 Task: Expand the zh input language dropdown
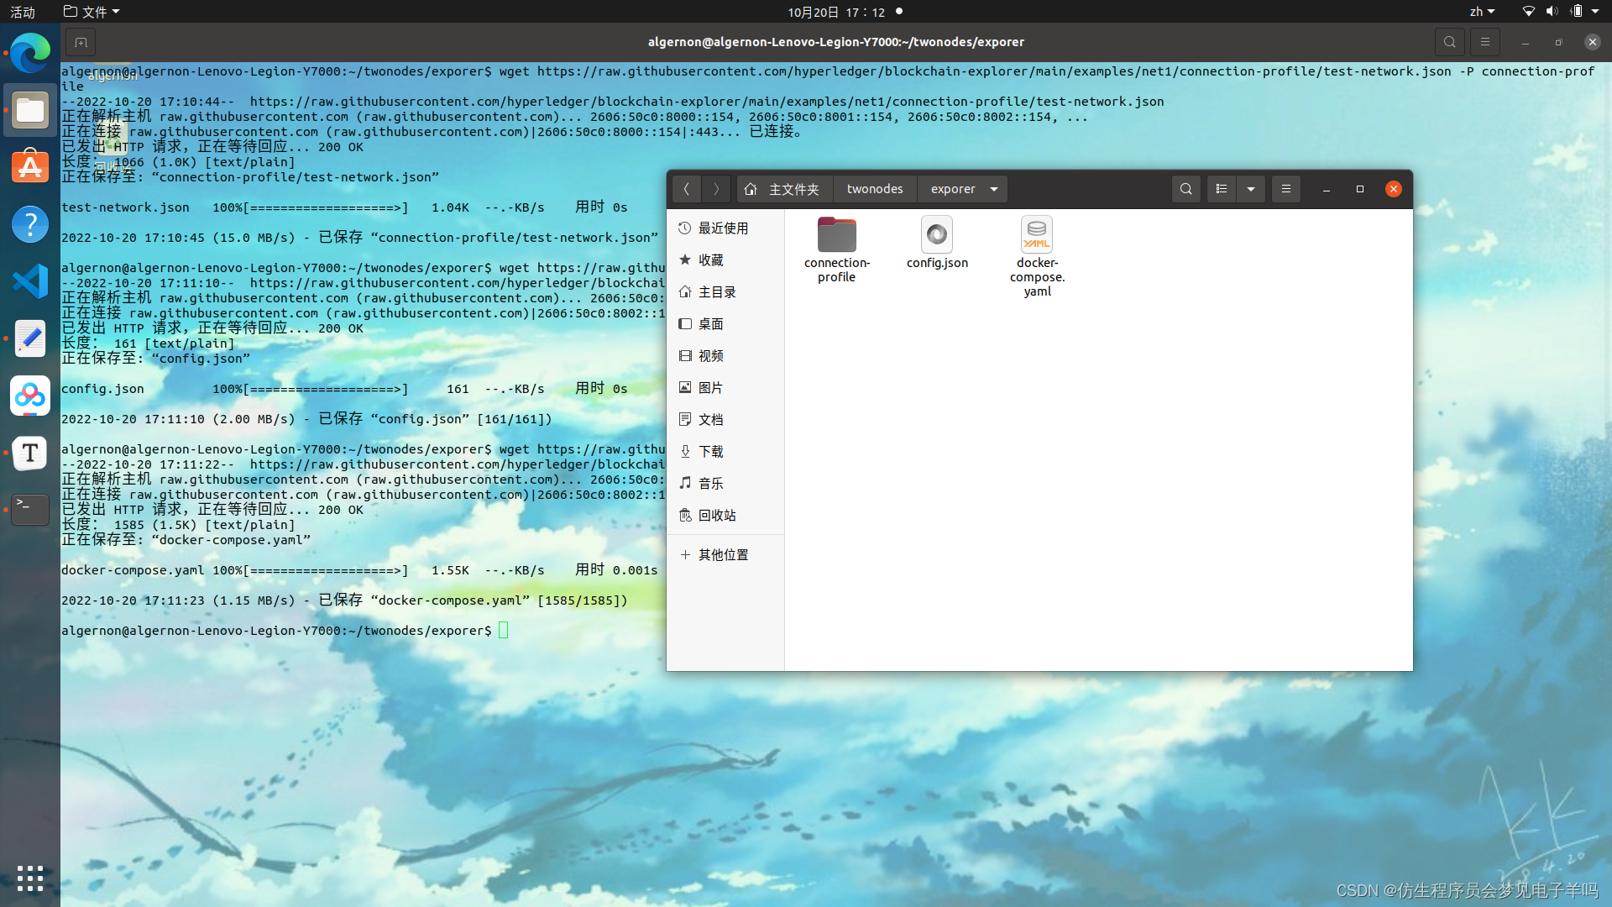click(1482, 12)
